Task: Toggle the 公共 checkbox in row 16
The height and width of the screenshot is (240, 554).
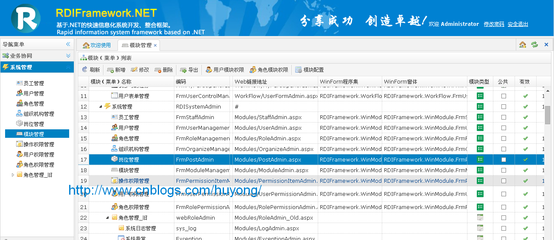Action: [504, 149]
